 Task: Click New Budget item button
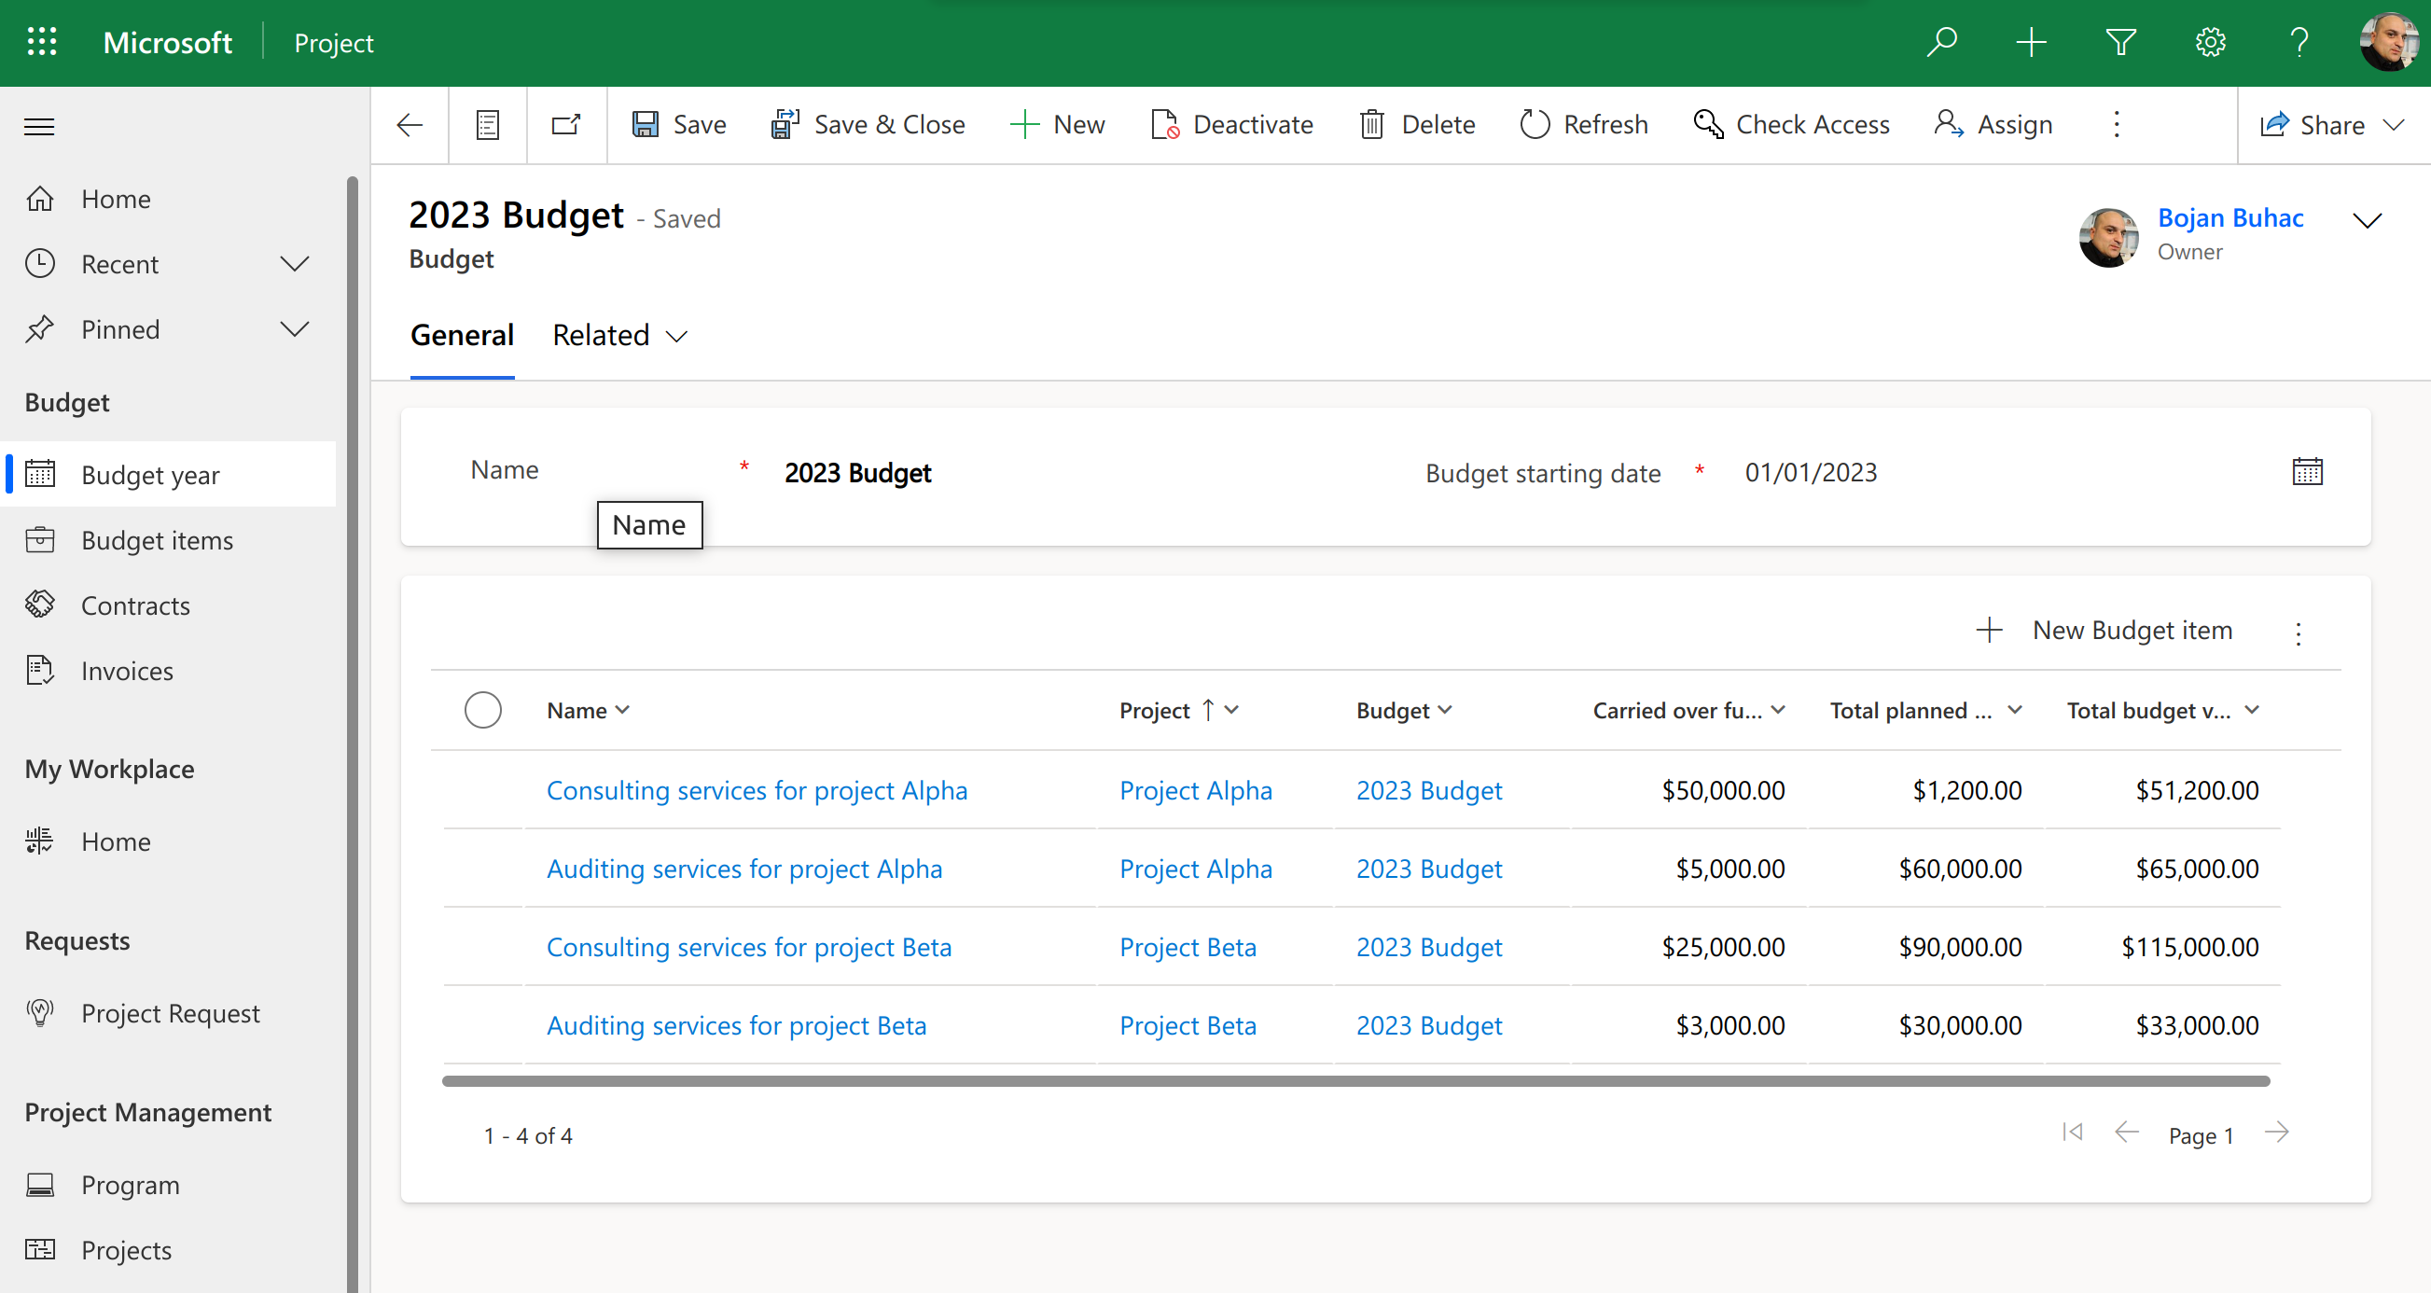pos(2105,631)
